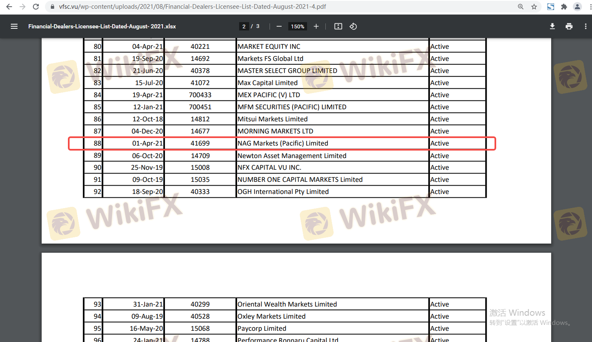The width and height of the screenshot is (592, 342).
Task: Click the fit to page icon
Action: [338, 26]
